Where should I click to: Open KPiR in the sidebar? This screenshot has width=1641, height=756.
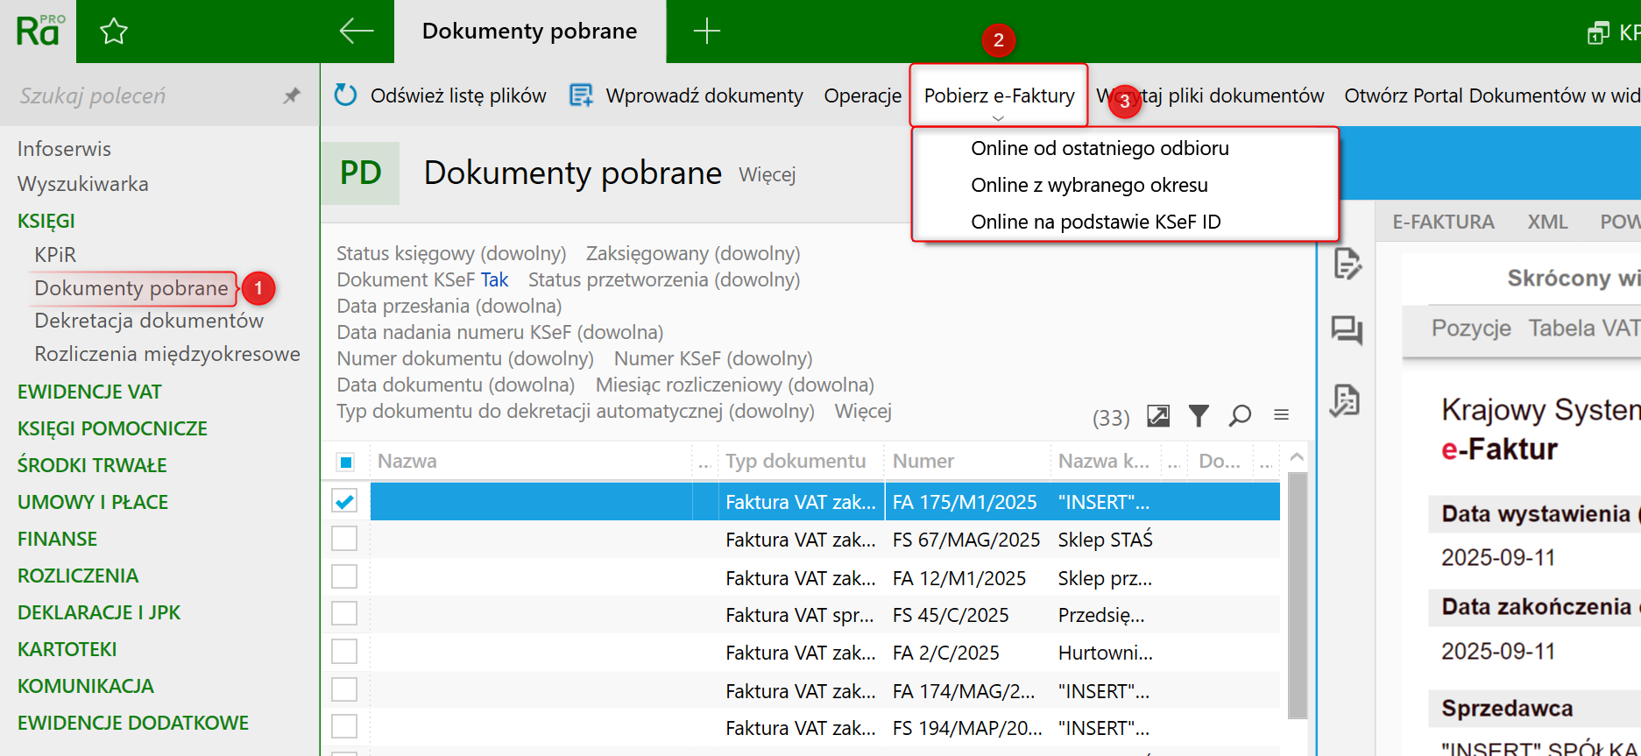55,255
